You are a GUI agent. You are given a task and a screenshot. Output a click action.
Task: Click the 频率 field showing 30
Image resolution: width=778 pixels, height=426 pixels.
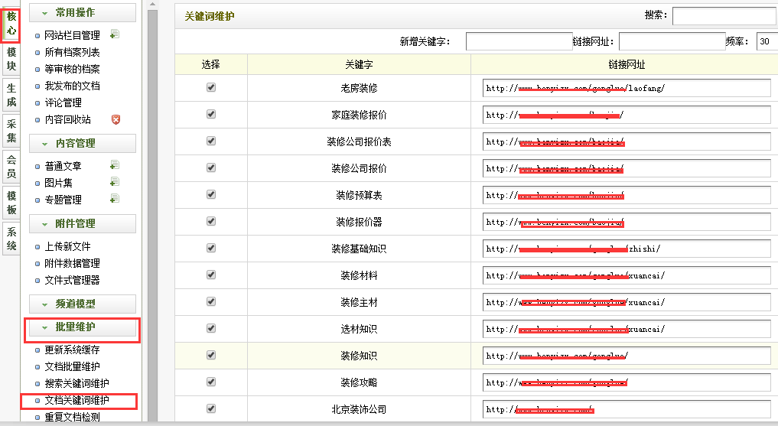pyautogui.click(x=767, y=41)
